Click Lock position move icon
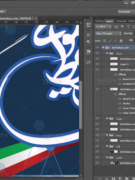The image size is (135, 180). (x=116, y=40)
